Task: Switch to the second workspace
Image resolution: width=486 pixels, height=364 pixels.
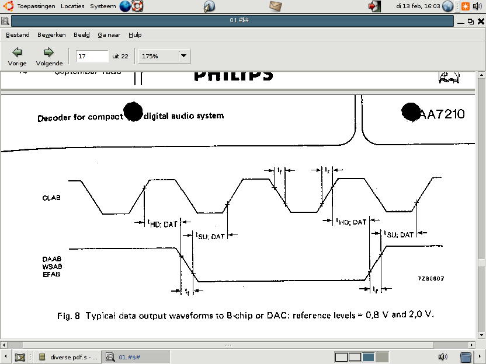Action: pos(355,357)
